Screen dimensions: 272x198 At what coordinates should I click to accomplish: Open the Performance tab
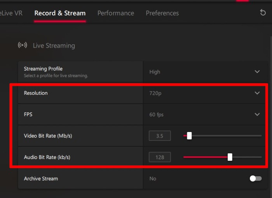[116, 13]
